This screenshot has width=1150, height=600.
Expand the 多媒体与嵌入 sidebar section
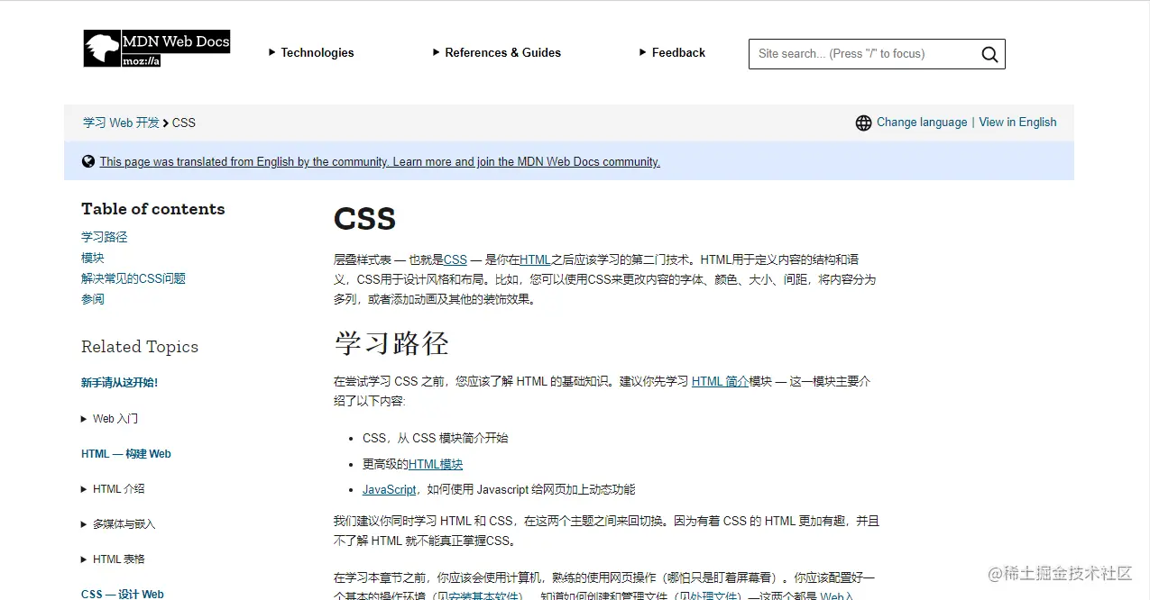click(x=118, y=524)
